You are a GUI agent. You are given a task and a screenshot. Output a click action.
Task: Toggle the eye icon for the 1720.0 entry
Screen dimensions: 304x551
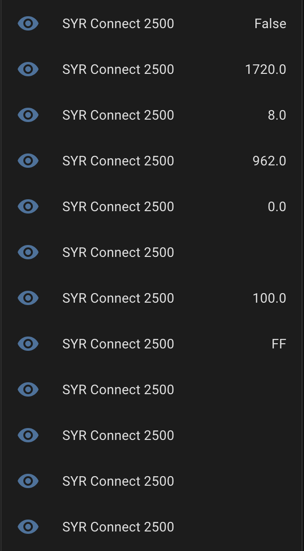click(28, 69)
